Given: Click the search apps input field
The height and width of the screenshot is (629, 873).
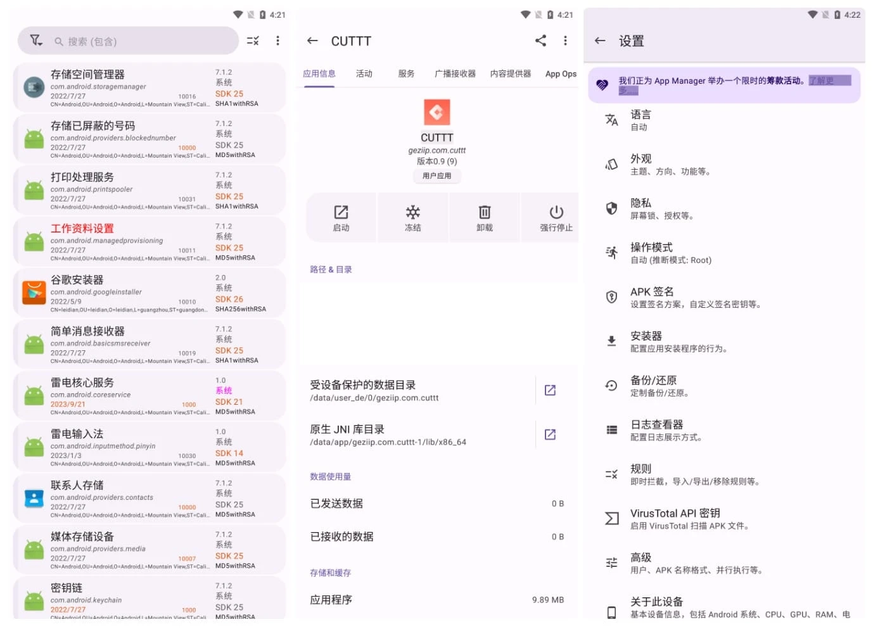Looking at the screenshot, I should 146,42.
